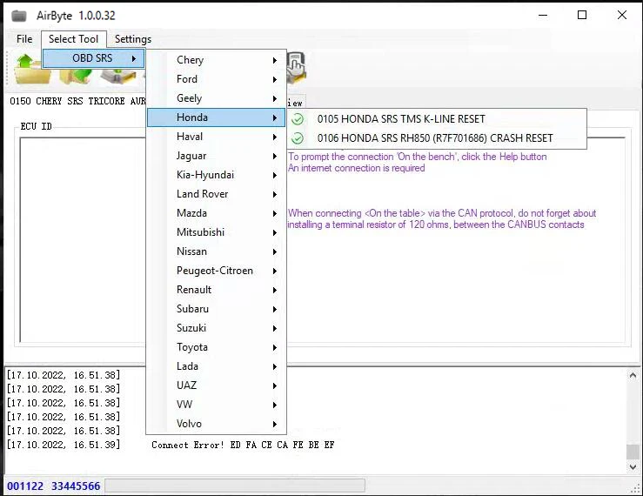Click green check icon beside 0106 HONDA entry

(298, 138)
